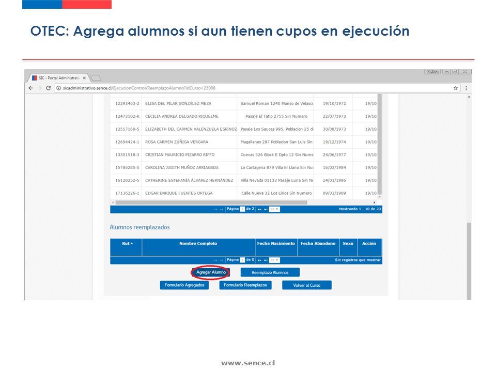Click the page's vertical scrollbar thumb
Image resolution: width=496 pixels, height=372 pixels.
pos(469,261)
